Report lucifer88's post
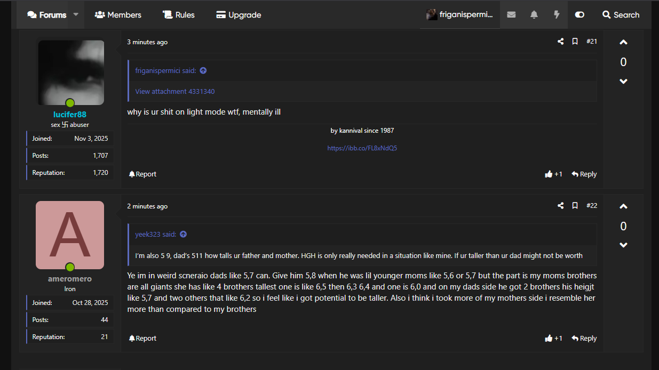The height and width of the screenshot is (370, 659). click(x=142, y=174)
